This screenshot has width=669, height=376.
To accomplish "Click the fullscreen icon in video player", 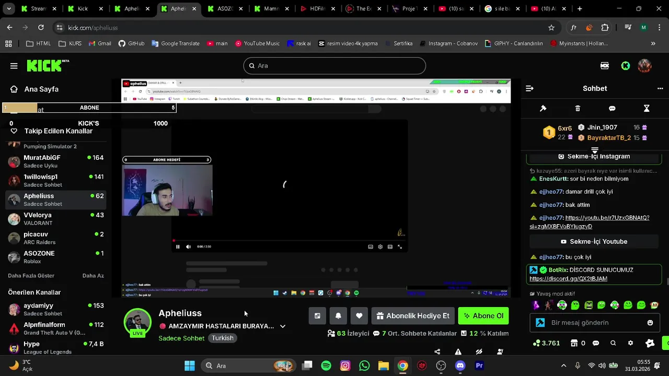I will 400,246.
